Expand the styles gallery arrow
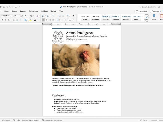 (x=143, y=17)
